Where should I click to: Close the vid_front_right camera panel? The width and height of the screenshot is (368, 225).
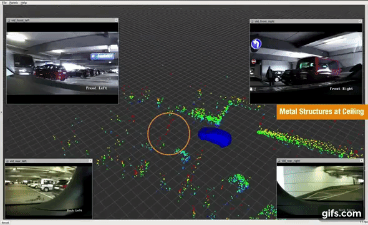click(x=360, y=21)
